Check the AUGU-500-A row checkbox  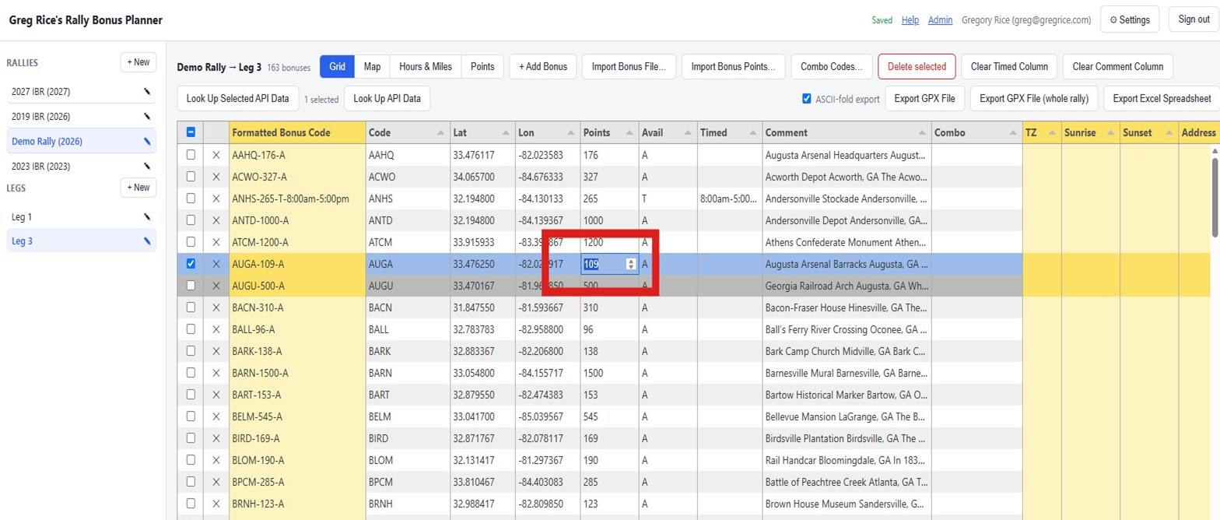point(191,286)
